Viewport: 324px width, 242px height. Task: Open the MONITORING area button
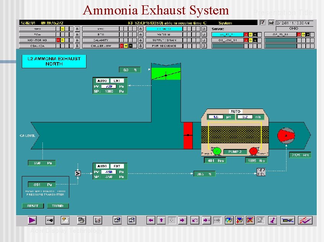tap(37, 40)
